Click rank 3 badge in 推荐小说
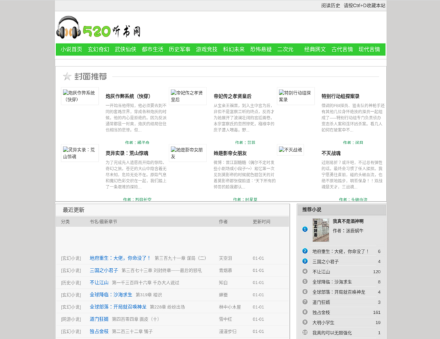The image size is (440, 339). pyautogui.click(x=305, y=261)
